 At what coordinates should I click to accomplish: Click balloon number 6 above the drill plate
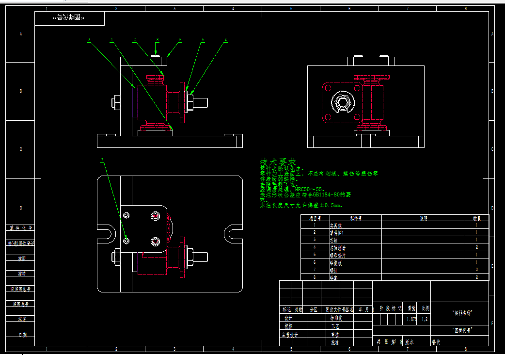point(180,40)
